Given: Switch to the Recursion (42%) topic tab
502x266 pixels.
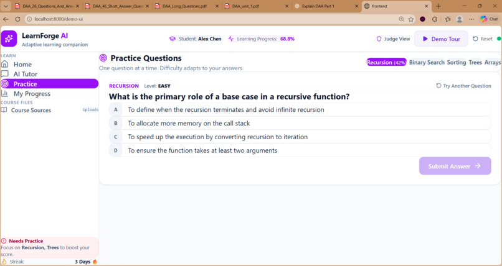Looking at the screenshot, I should 386,62.
